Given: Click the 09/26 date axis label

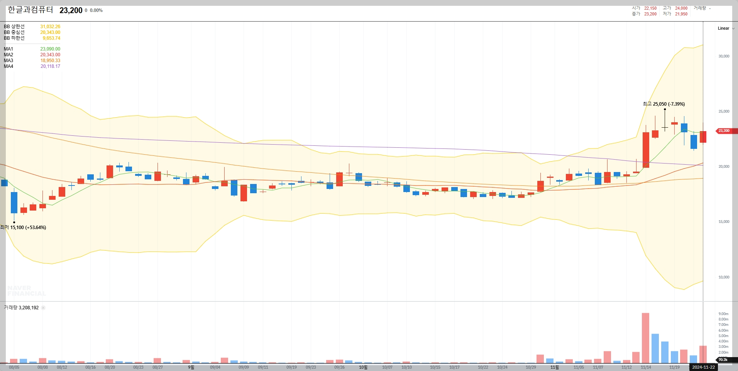Looking at the screenshot, I should 339,368.
